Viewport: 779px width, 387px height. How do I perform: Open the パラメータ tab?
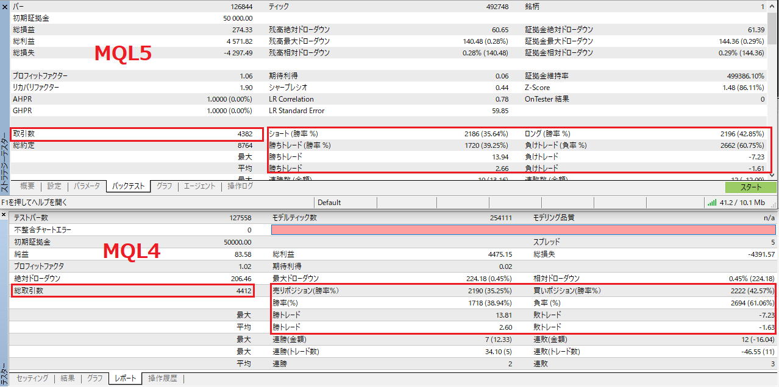(87, 186)
